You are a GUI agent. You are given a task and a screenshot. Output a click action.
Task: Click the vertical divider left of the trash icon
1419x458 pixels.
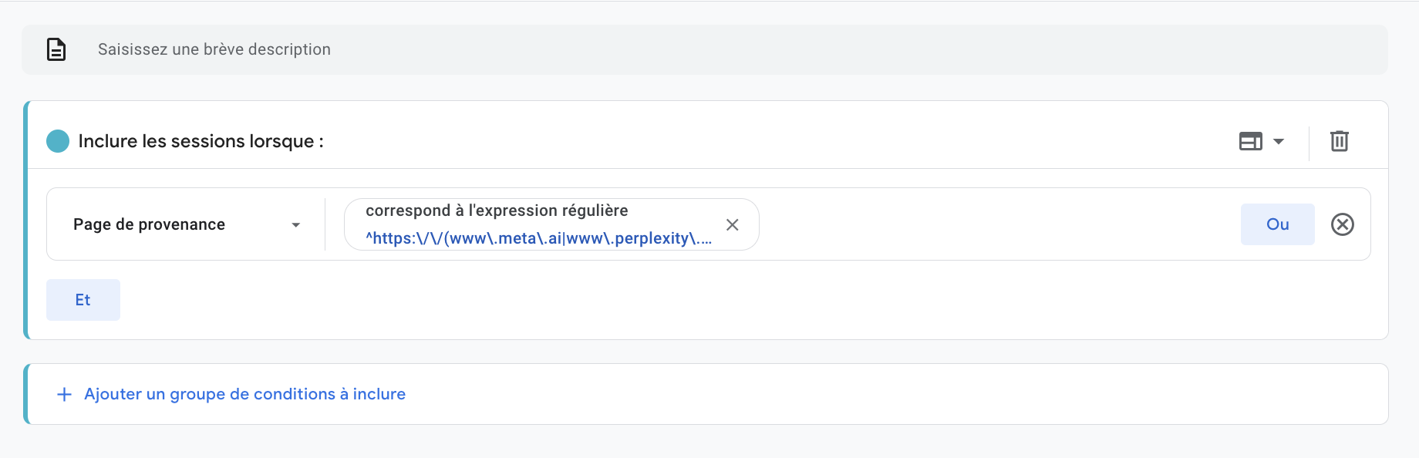coord(1309,143)
